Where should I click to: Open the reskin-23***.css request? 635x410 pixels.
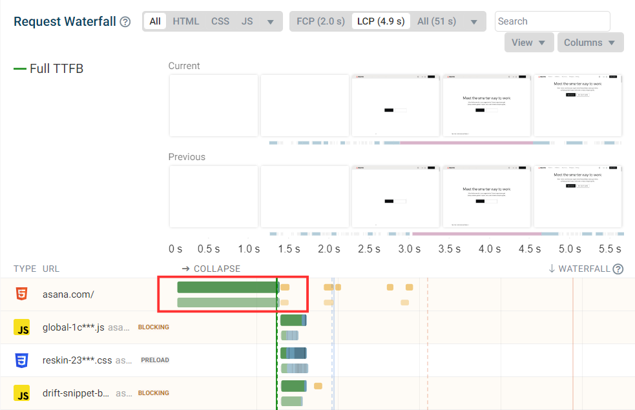click(x=77, y=360)
